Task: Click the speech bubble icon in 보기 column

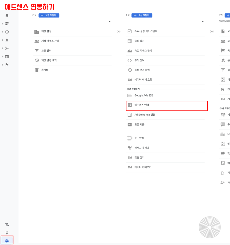Action: point(223,124)
